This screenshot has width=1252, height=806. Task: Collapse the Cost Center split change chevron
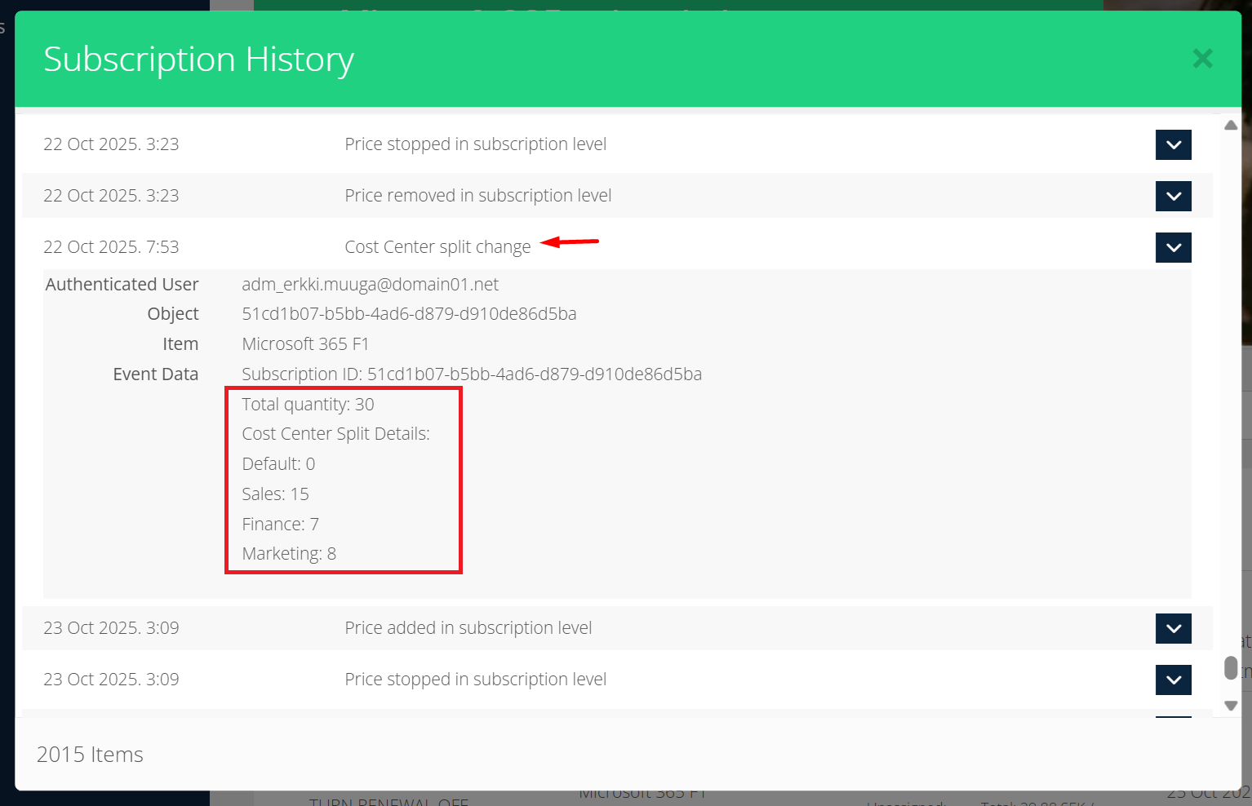[1173, 248]
